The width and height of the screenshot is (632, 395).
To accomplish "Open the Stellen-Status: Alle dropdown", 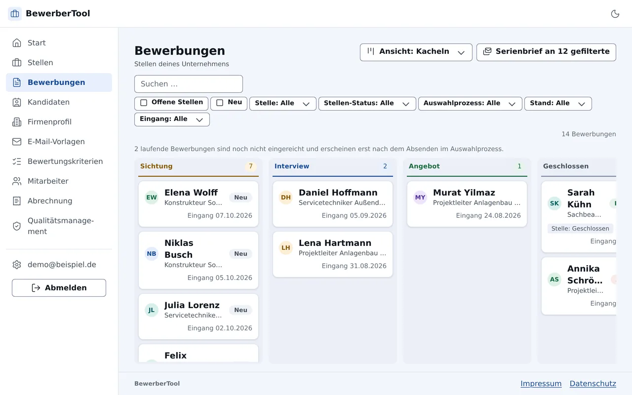I will 367,104.
